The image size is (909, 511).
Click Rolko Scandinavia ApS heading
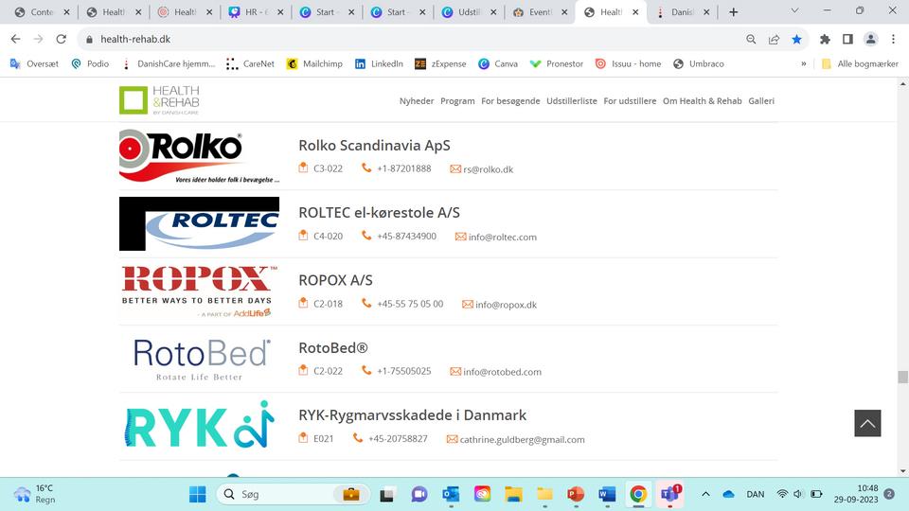pos(375,146)
